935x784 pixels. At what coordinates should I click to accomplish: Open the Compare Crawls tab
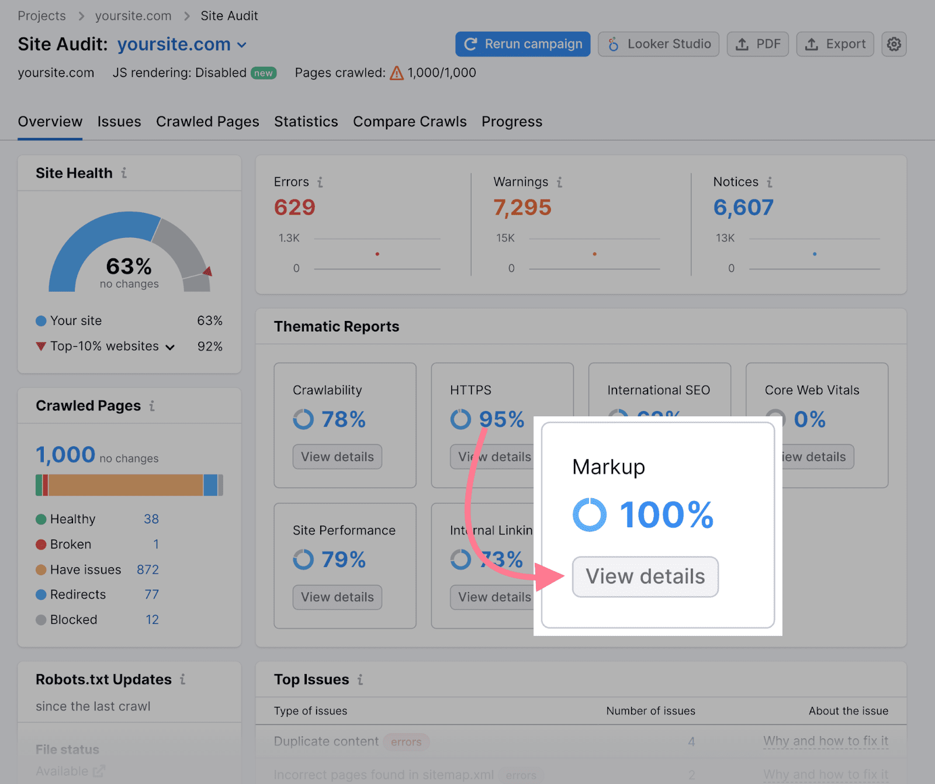(410, 122)
